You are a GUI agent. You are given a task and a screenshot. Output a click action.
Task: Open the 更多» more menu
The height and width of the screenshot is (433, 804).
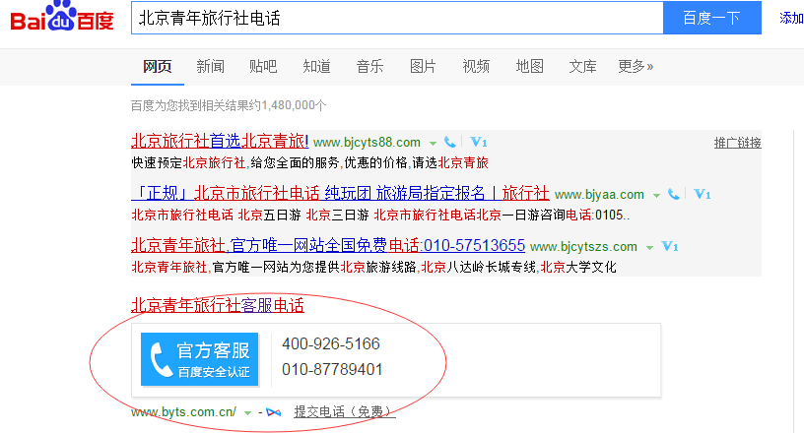(x=636, y=66)
